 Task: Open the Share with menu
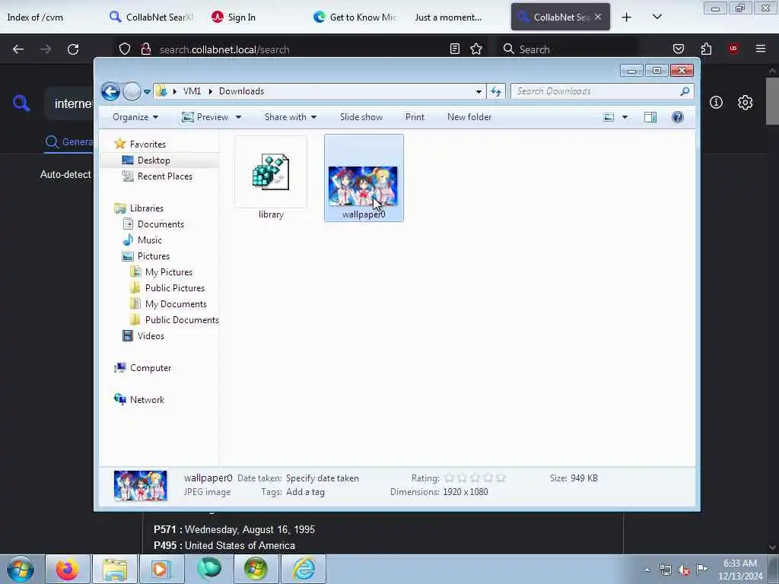290,117
